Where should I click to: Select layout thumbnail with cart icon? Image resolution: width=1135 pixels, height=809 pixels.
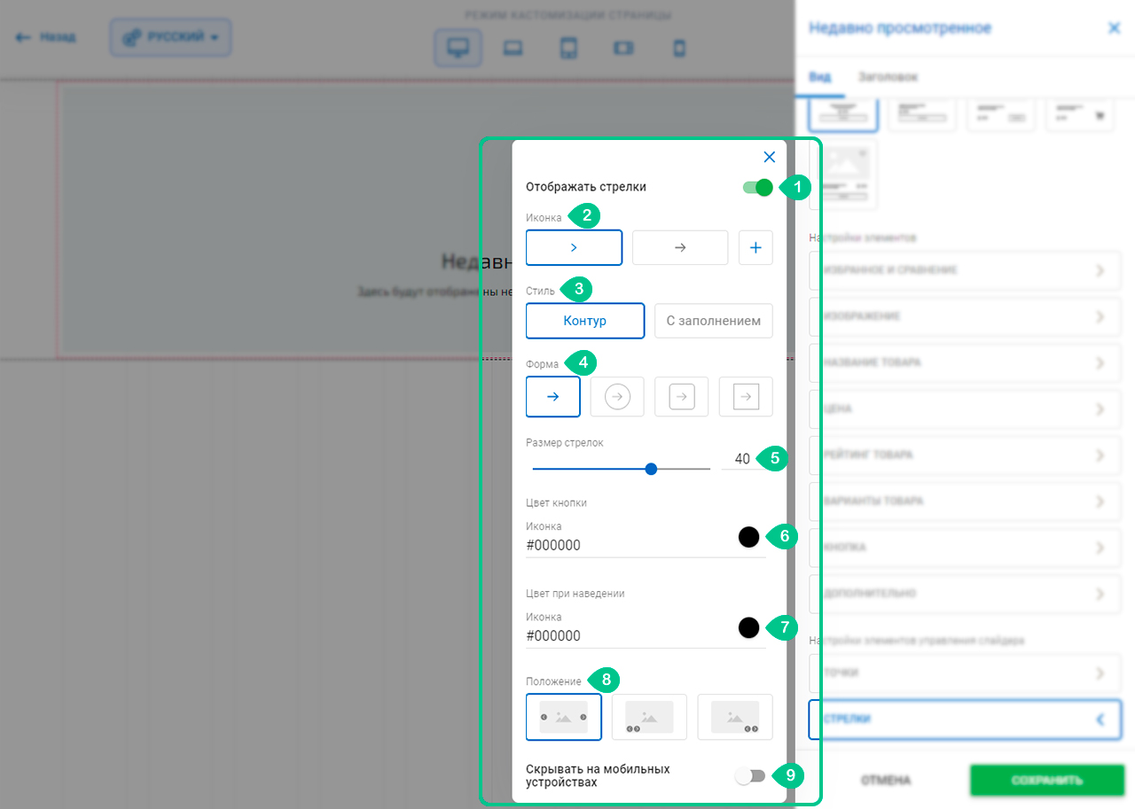point(1080,113)
